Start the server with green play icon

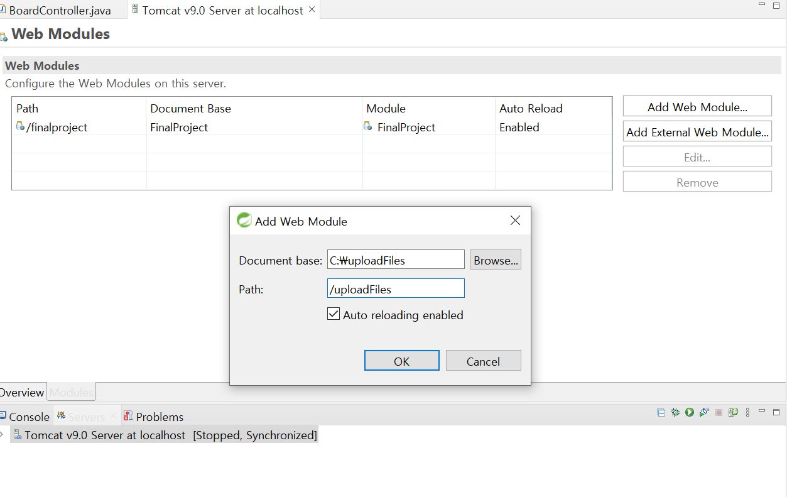click(690, 413)
